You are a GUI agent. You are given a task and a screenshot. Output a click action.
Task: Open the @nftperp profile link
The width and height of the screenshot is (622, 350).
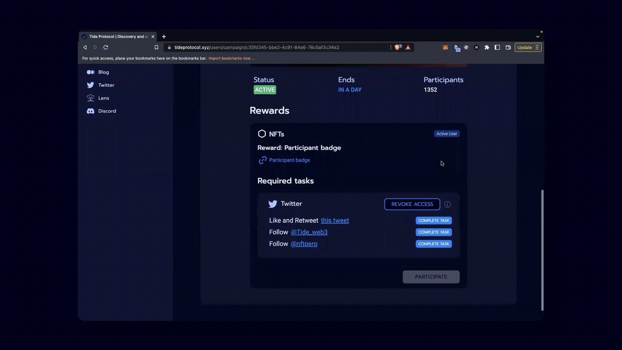coord(304,244)
